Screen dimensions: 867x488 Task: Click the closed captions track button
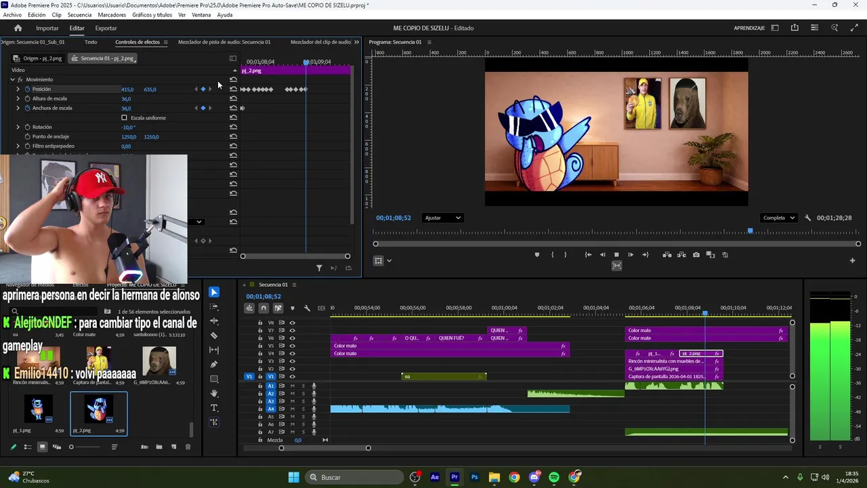[x=322, y=308]
